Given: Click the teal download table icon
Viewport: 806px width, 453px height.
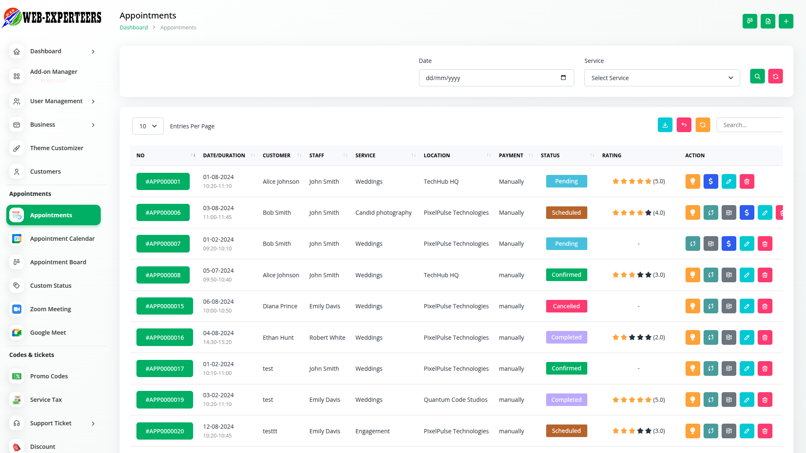Looking at the screenshot, I should click(665, 125).
